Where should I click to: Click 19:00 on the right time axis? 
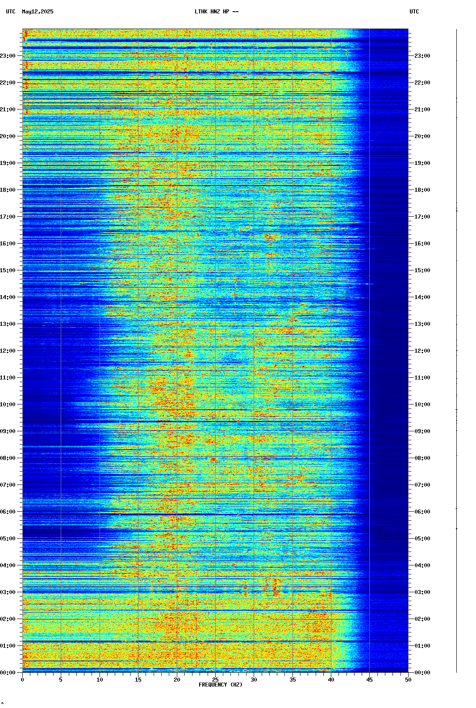click(422, 163)
